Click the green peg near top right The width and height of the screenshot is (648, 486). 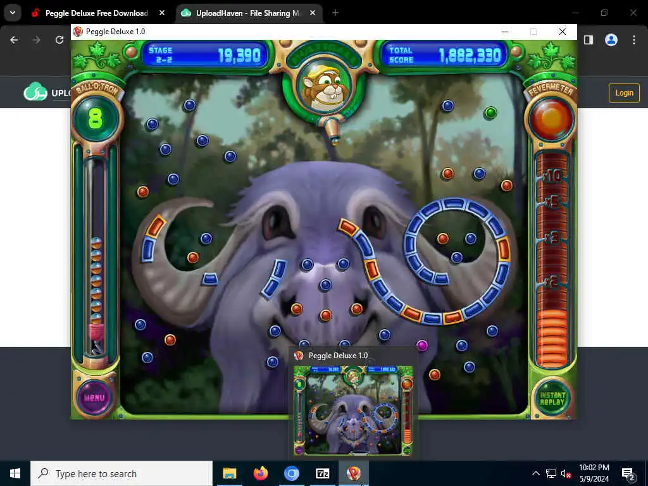(x=490, y=113)
